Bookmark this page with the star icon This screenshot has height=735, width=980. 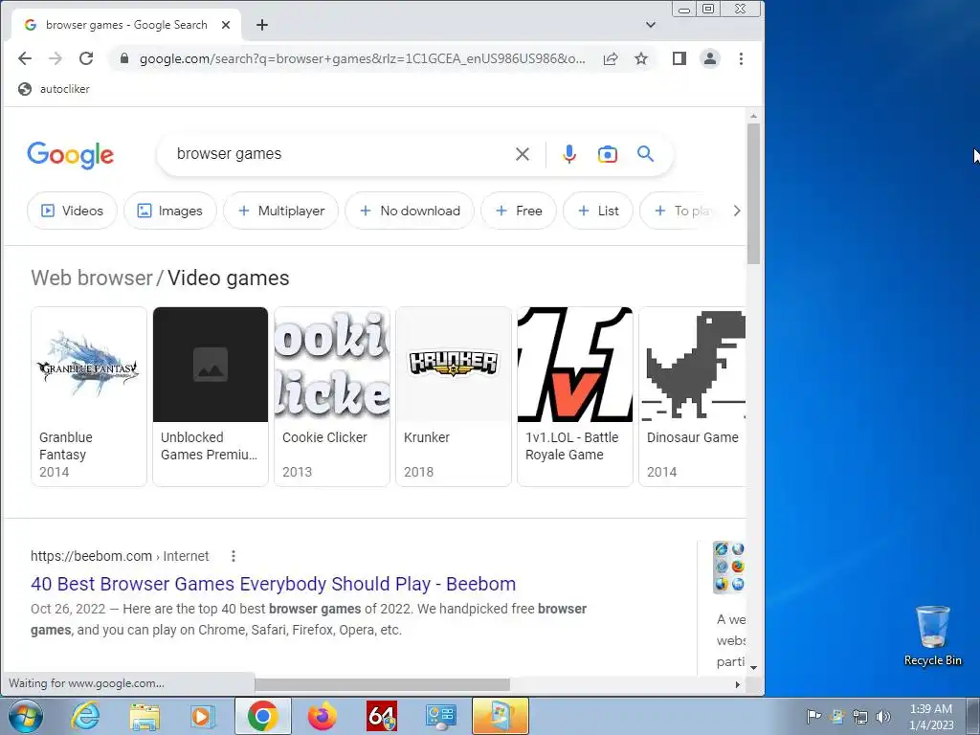[641, 58]
